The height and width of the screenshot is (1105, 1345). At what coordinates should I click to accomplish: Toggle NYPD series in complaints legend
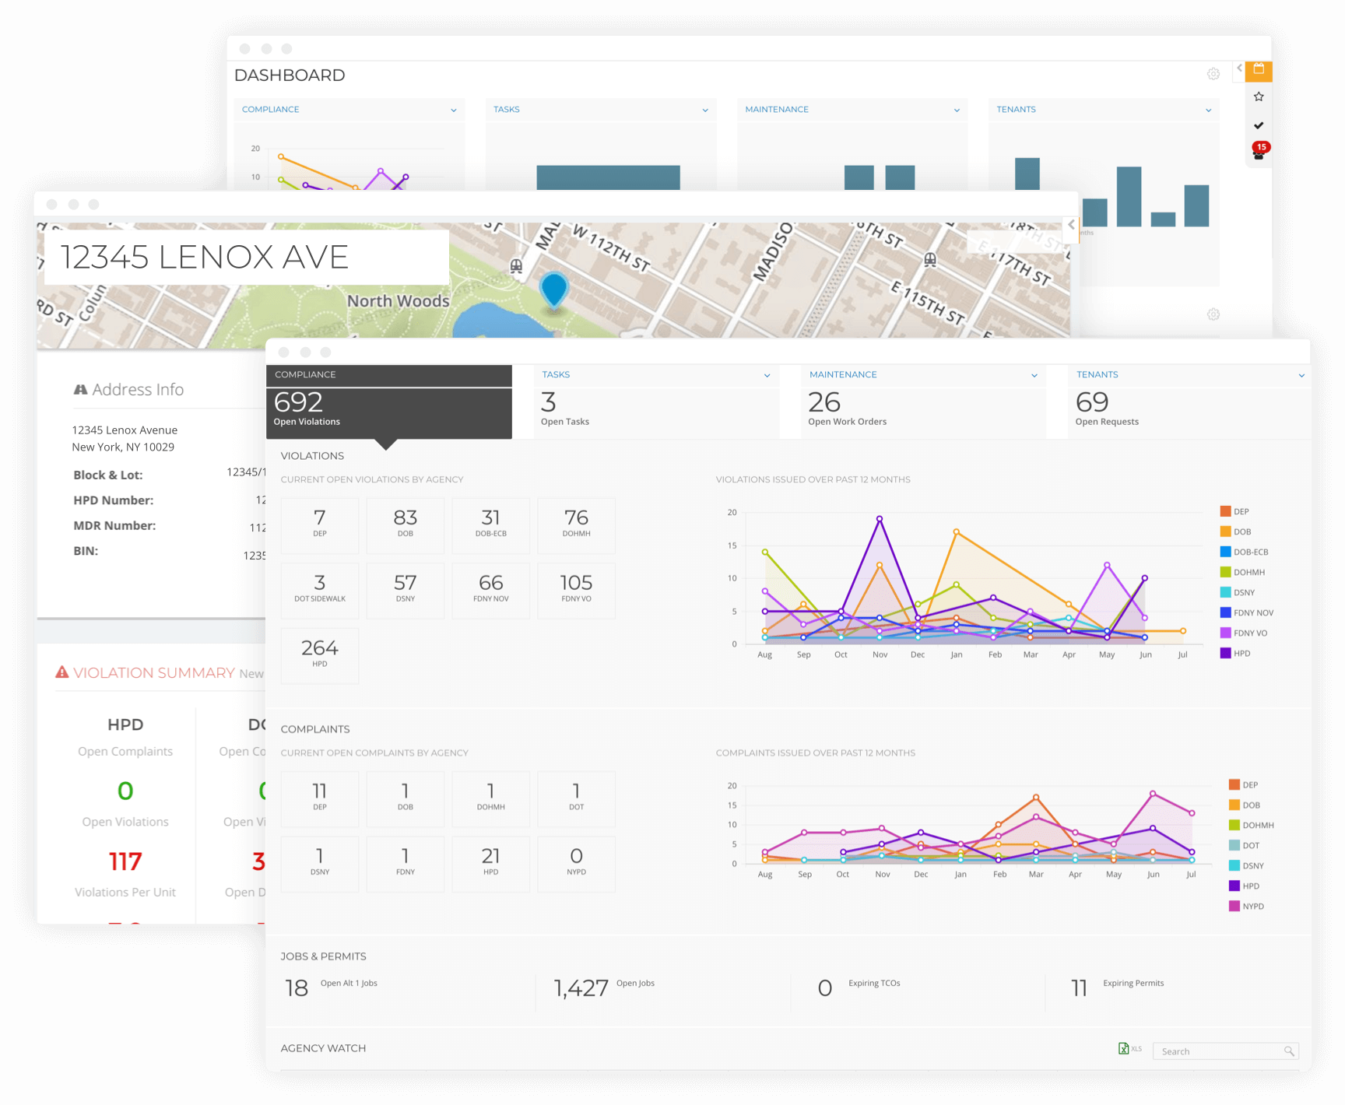pyautogui.click(x=1247, y=906)
